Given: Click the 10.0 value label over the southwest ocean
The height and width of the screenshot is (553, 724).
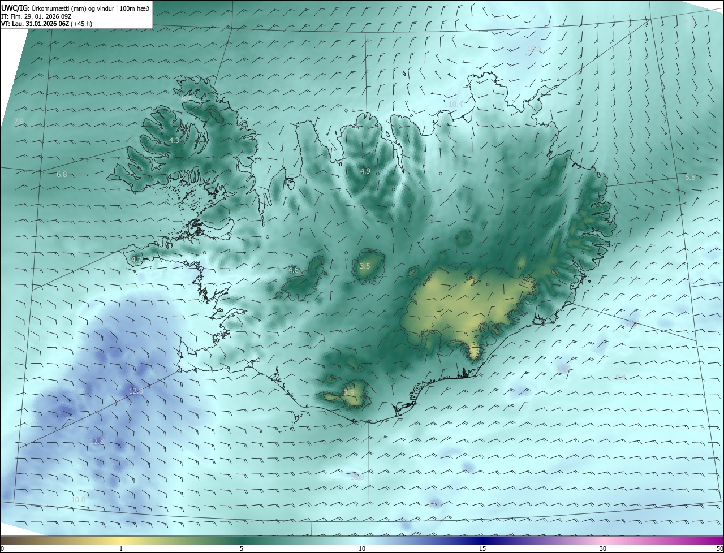Looking at the screenshot, I should click(78, 500).
